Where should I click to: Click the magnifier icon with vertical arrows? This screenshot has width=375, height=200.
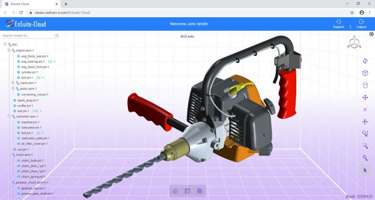[x=365, y=134]
